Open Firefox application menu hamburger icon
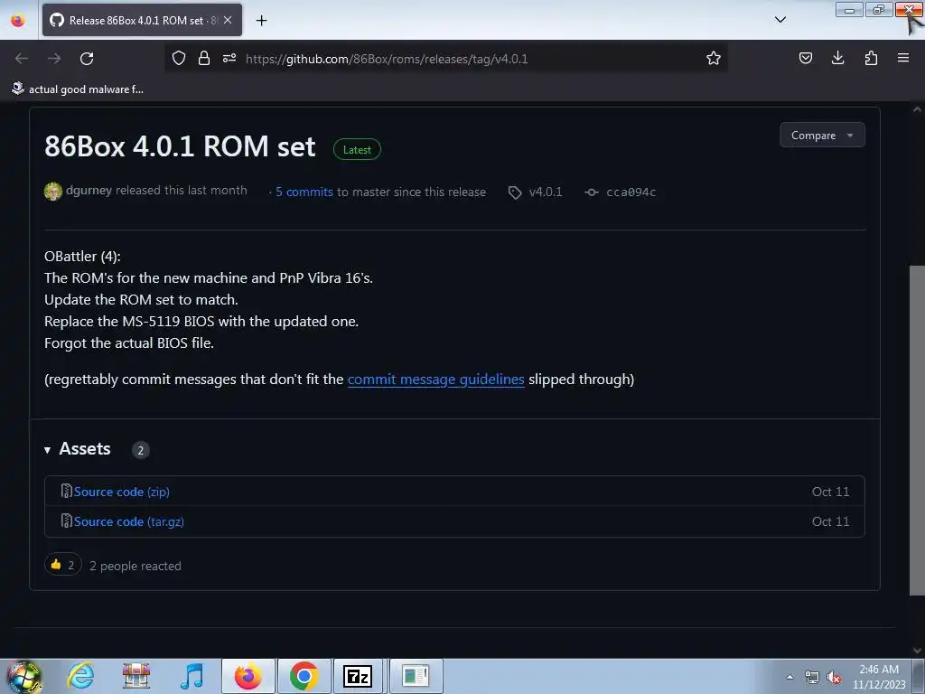The width and height of the screenshot is (925, 694). [x=903, y=58]
